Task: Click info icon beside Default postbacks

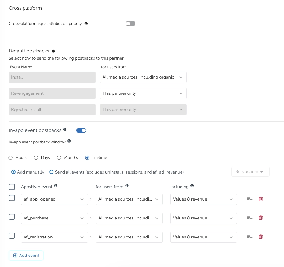Action: 53,51
